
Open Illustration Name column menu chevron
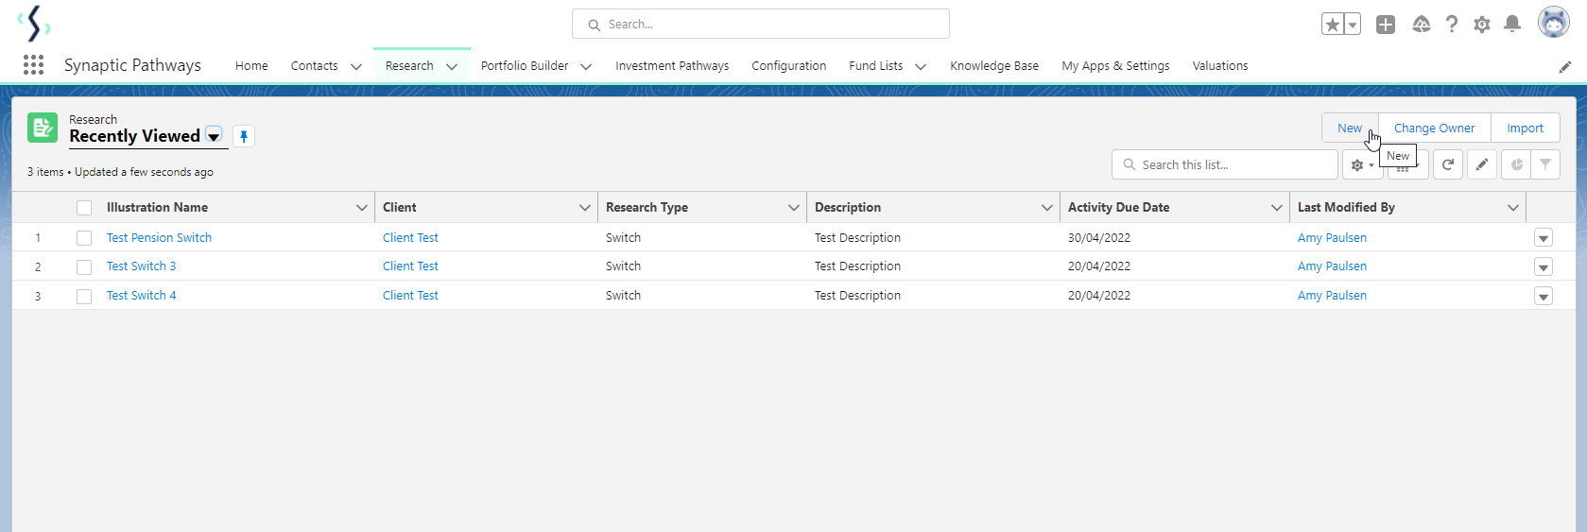click(x=361, y=208)
